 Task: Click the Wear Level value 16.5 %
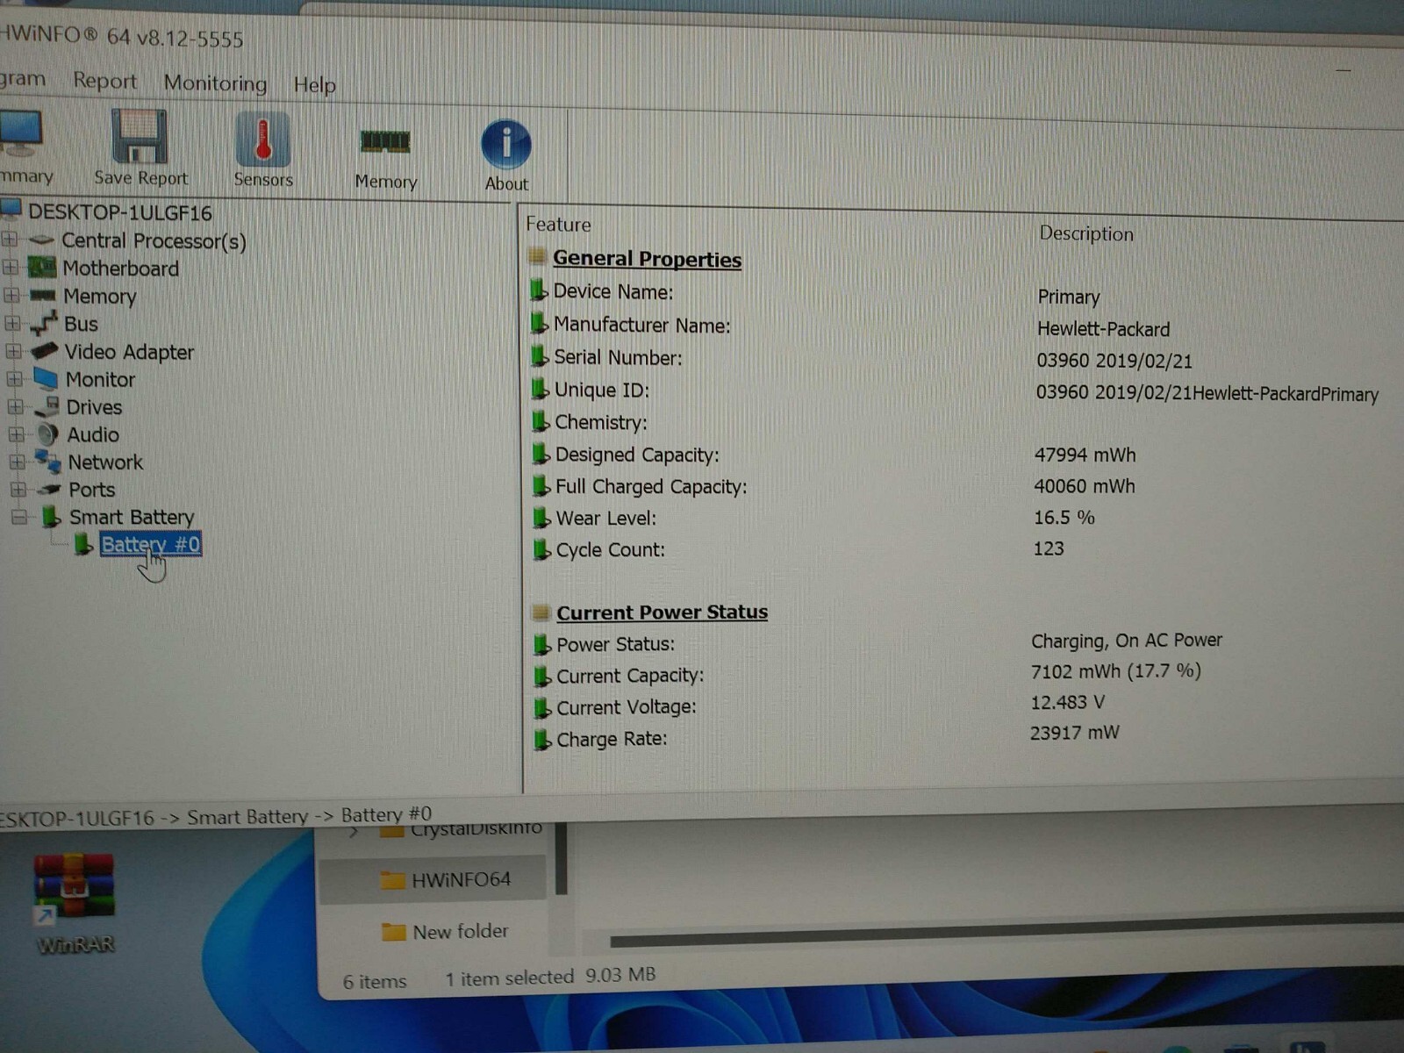1064,517
